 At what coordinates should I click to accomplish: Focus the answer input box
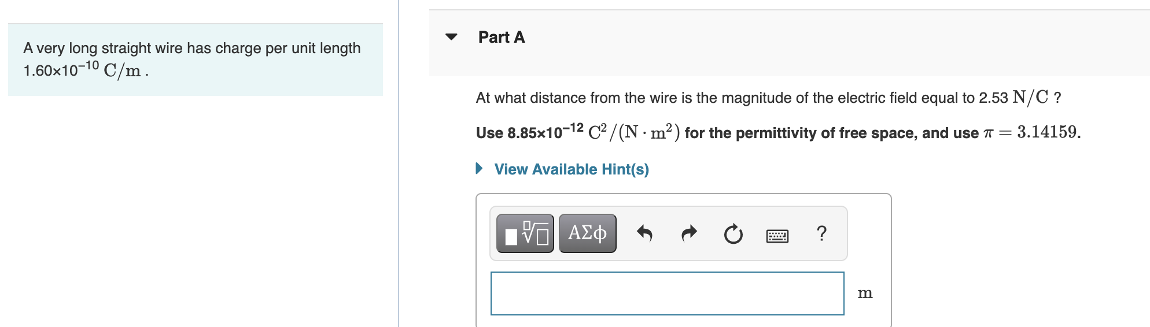[x=667, y=293]
